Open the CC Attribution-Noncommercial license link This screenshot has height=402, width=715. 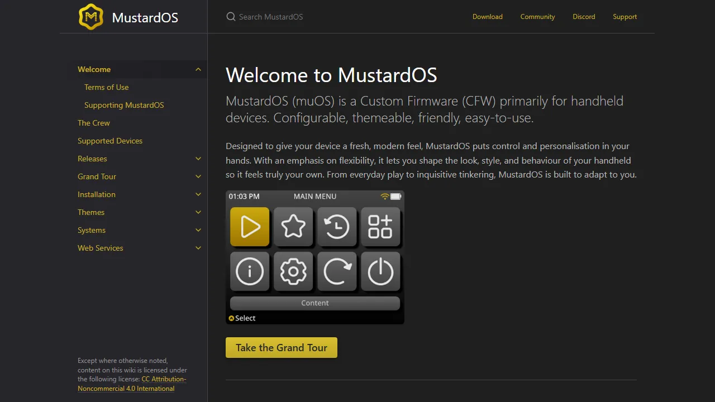point(132,384)
